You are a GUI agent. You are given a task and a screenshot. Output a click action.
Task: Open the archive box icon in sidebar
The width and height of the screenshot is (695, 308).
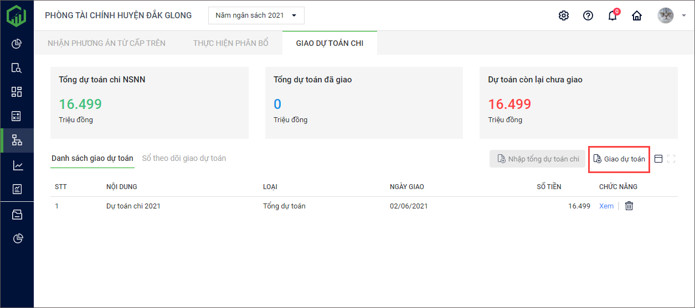pos(17,215)
